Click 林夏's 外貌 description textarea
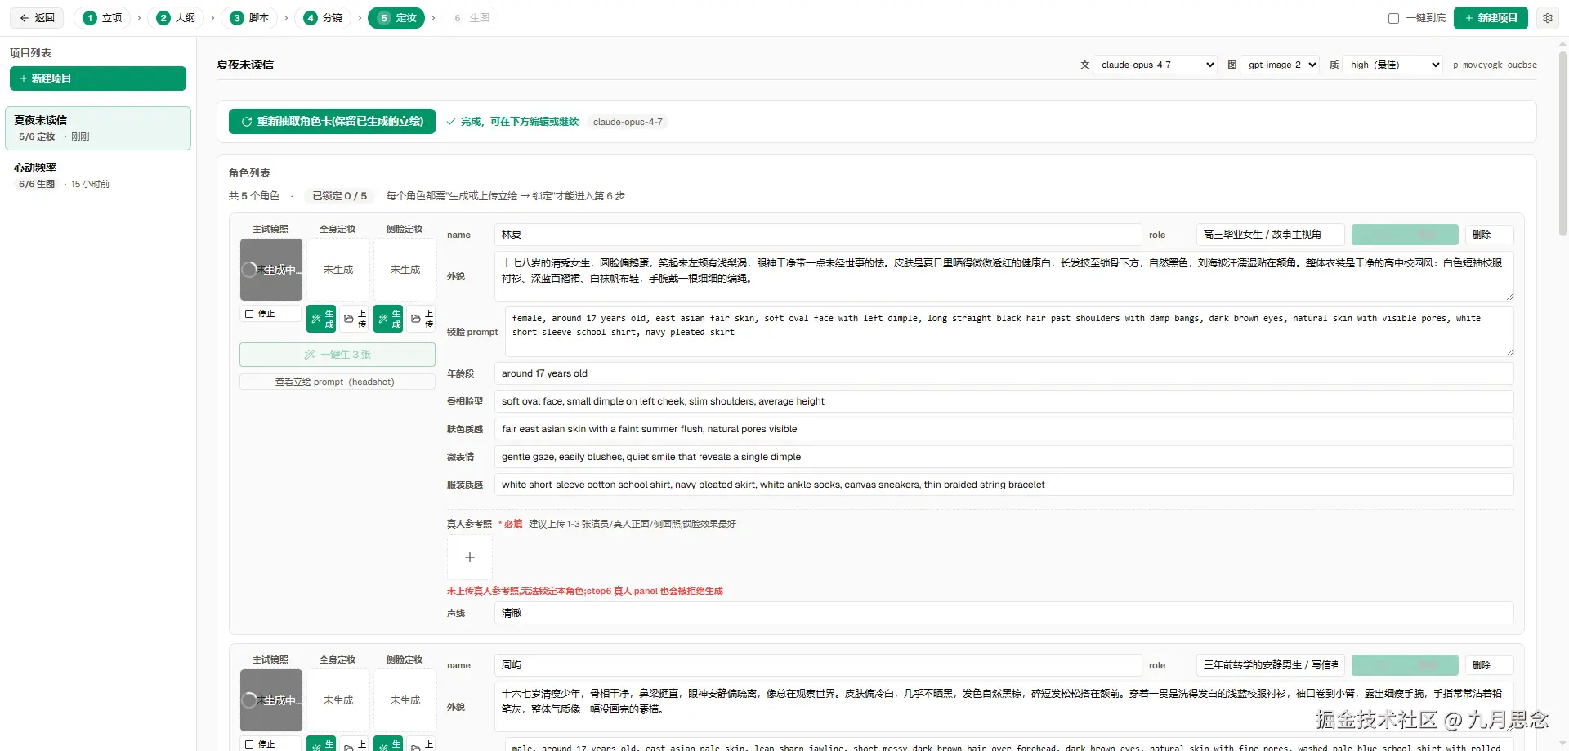 1004,275
